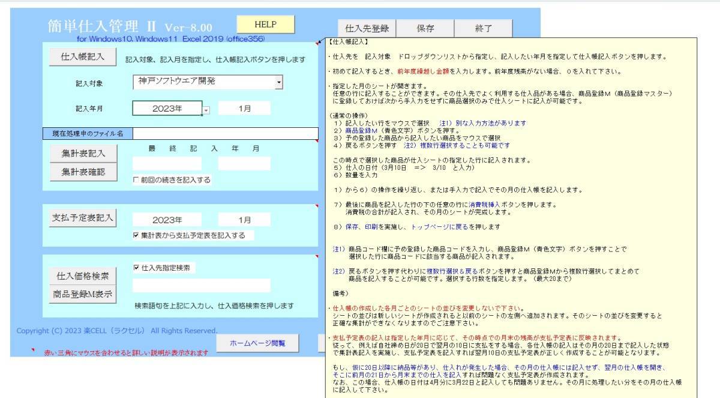This screenshot has width=720, height=398.
Task: Click the blue 消費税挿入 text in note
Action: [x=485, y=205]
